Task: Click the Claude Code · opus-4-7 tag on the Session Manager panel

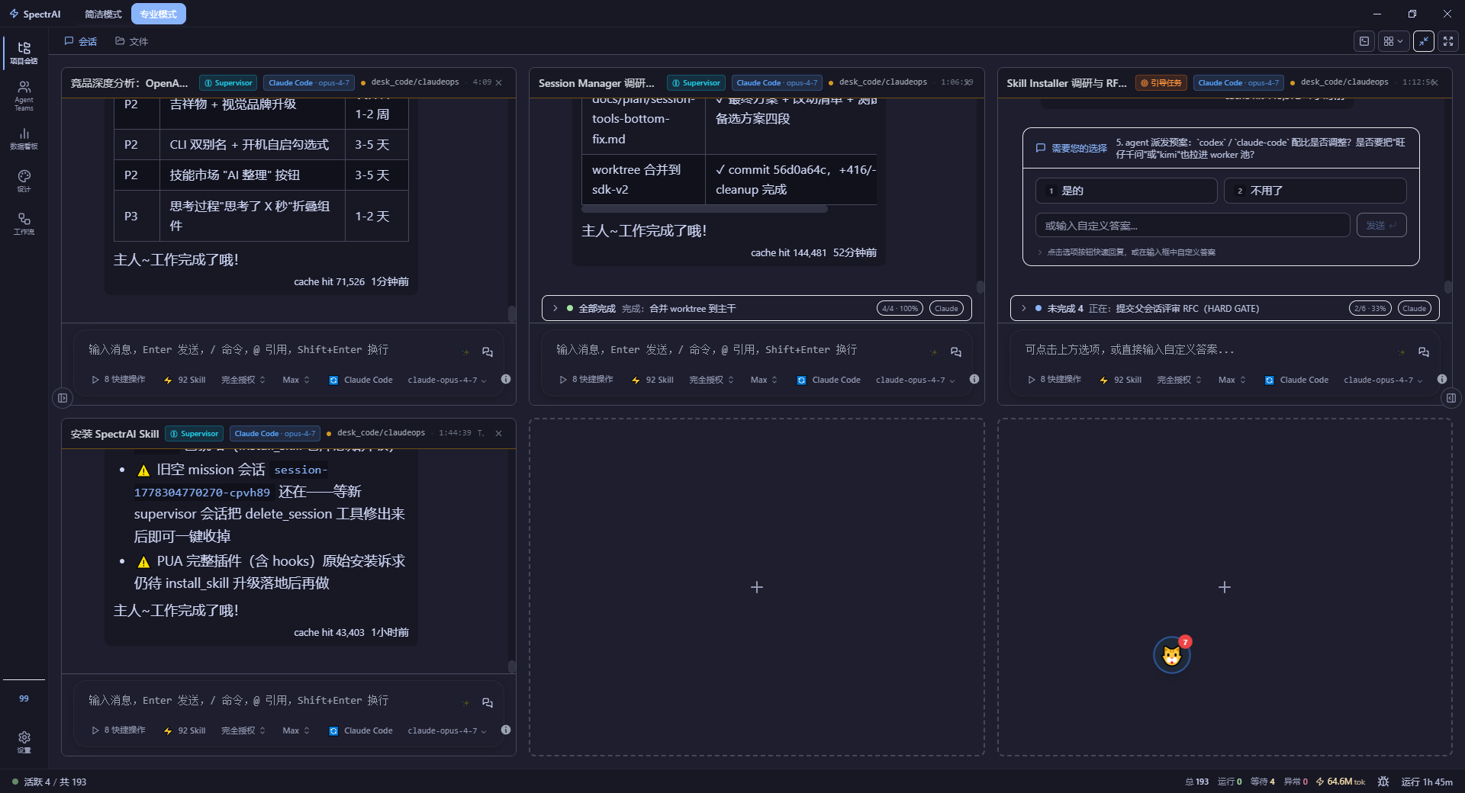Action: click(x=777, y=82)
